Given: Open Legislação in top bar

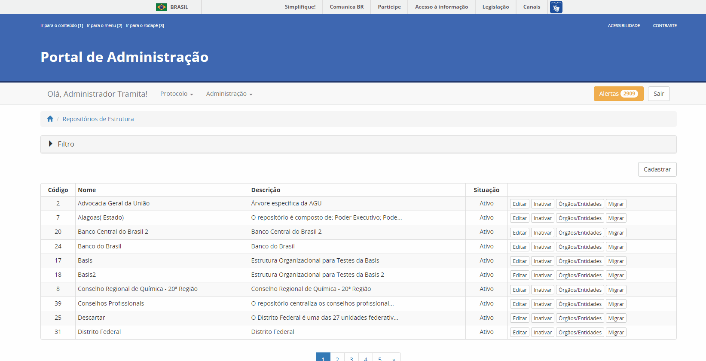Looking at the screenshot, I should click(x=495, y=7).
